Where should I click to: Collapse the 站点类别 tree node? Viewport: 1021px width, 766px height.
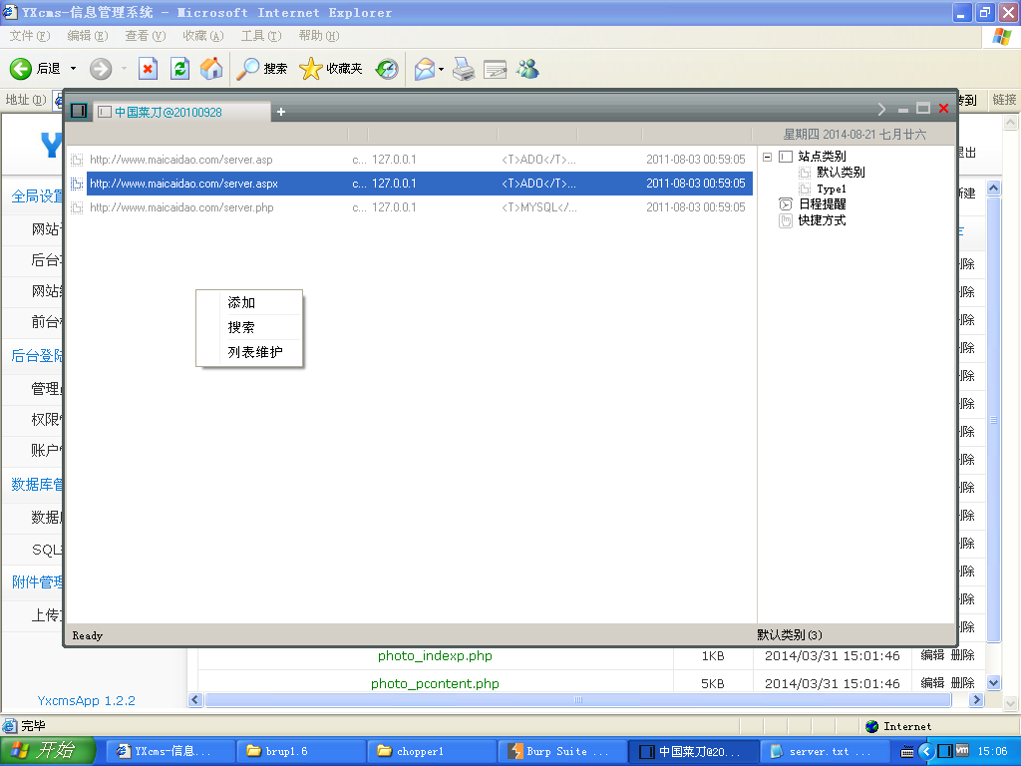(767, 157)
